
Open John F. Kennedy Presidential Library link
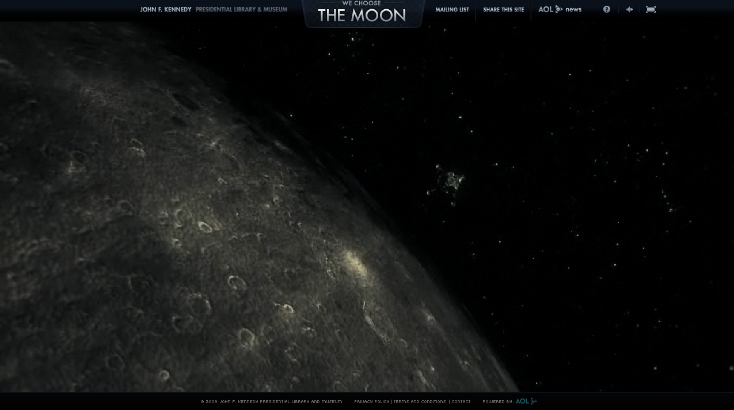pyautogui.click(x=214, y=10)
